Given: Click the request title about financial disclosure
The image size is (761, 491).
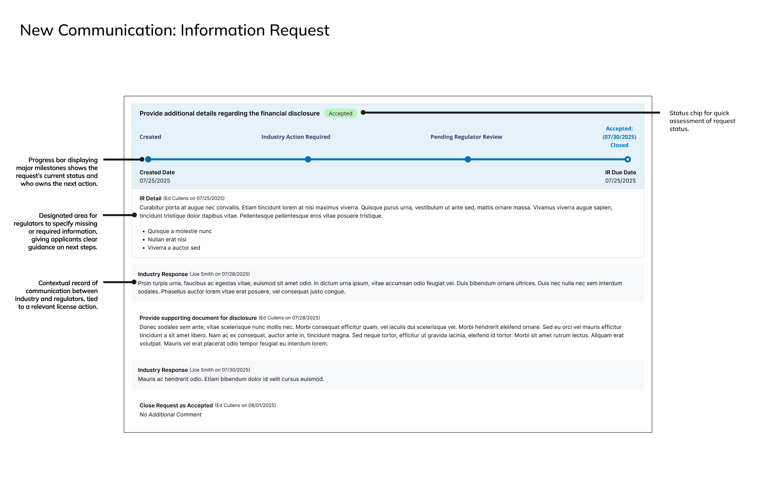Looking at the screenshot, I should pyautogui.click(x=229, y=114).
